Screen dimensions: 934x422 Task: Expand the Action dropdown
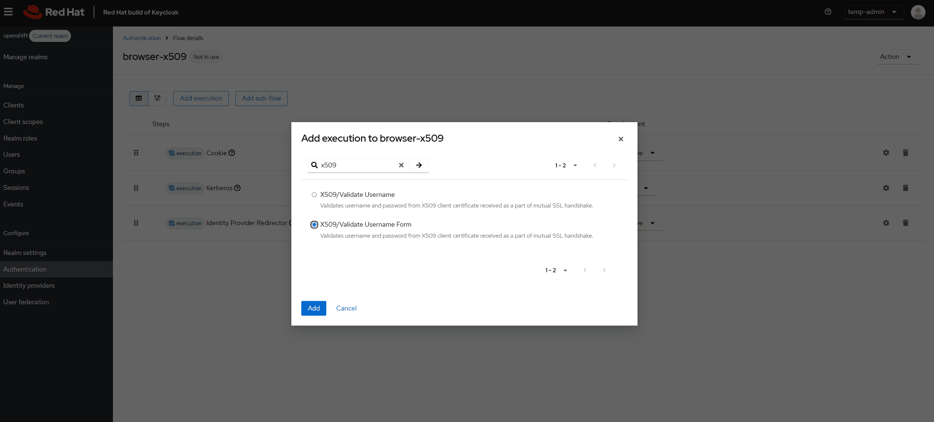pos(898,57)
